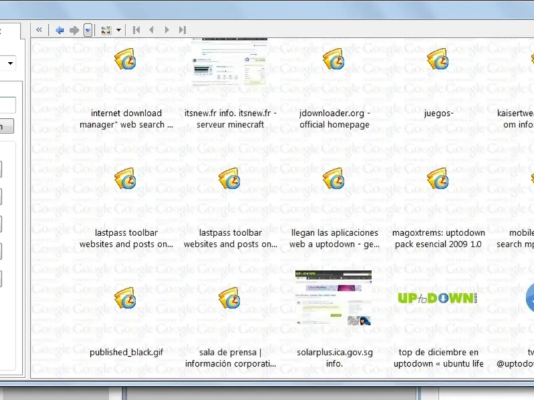Viewport: 534px width, 400px height.
Task: Select the lastpass toolbar icon left of llegan las aplicaciones
Action: (x=230, y=178)
